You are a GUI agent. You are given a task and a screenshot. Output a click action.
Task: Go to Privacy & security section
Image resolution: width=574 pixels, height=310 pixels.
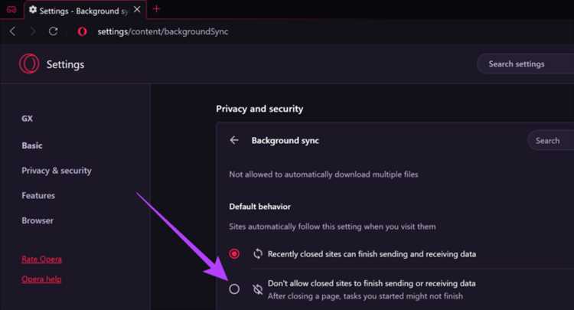coord(57,171)
